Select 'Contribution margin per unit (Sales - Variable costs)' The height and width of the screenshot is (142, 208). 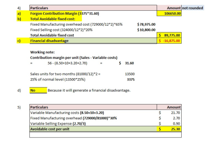[74, 57]
